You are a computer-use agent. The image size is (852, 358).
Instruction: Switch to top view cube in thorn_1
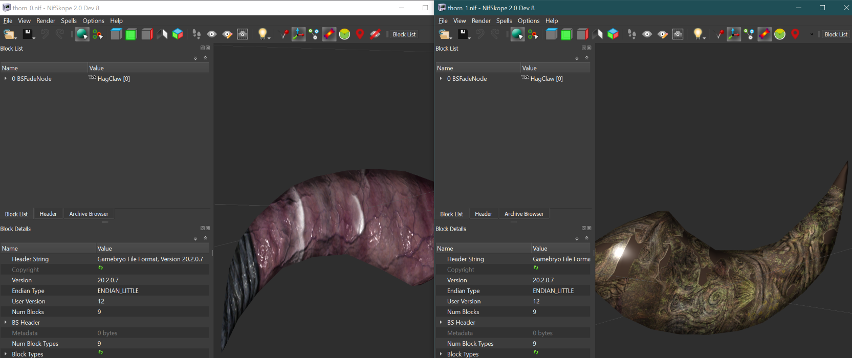coord(551,34)
